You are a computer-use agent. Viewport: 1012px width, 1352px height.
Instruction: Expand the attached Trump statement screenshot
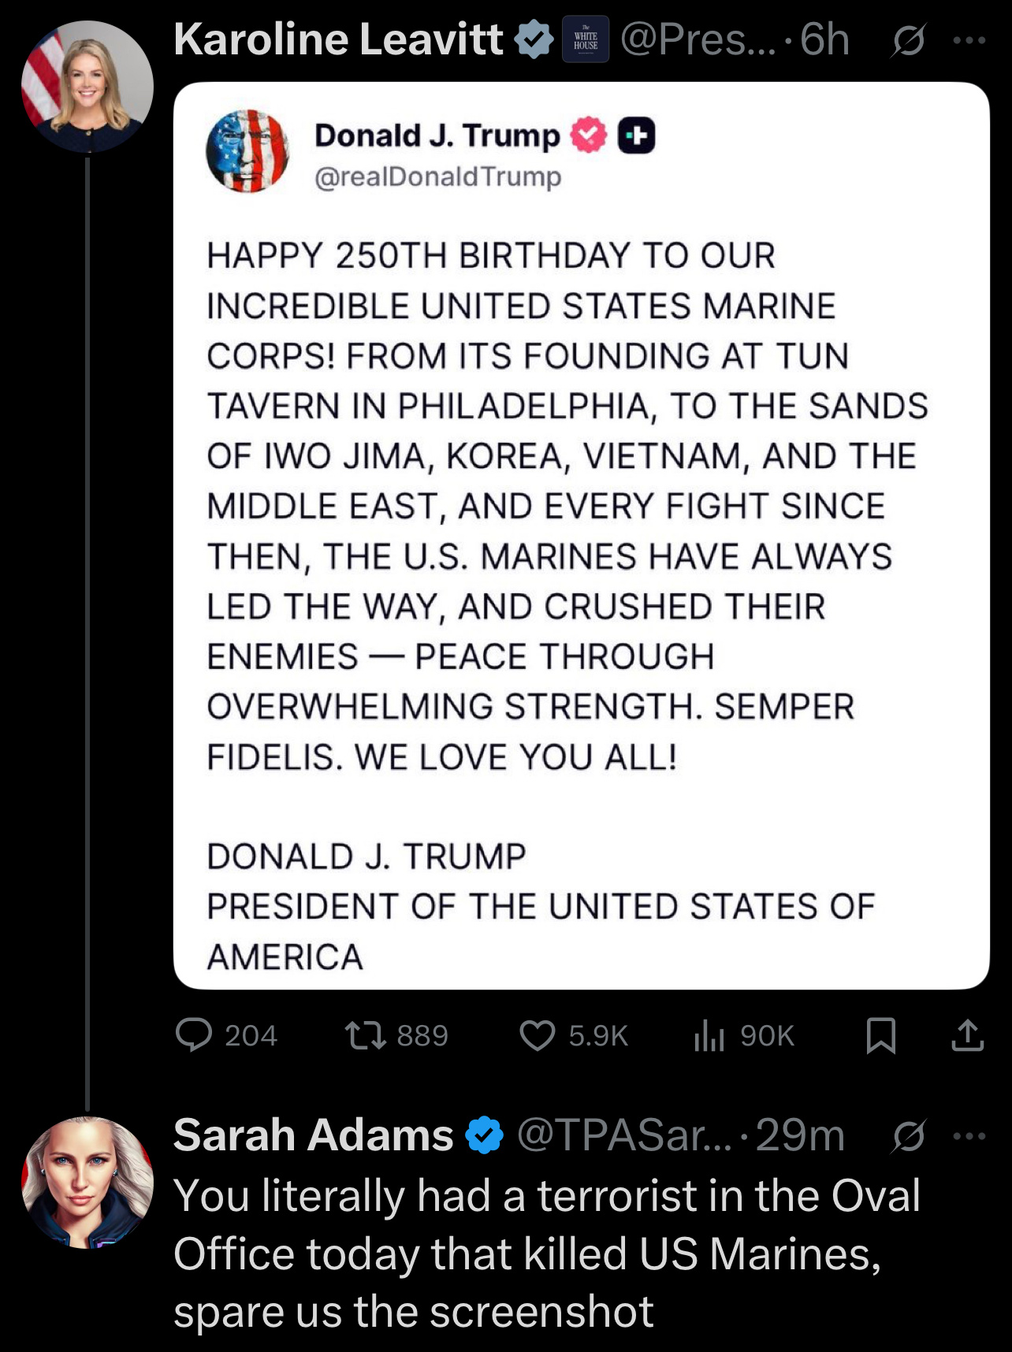(x=581, y=536)
